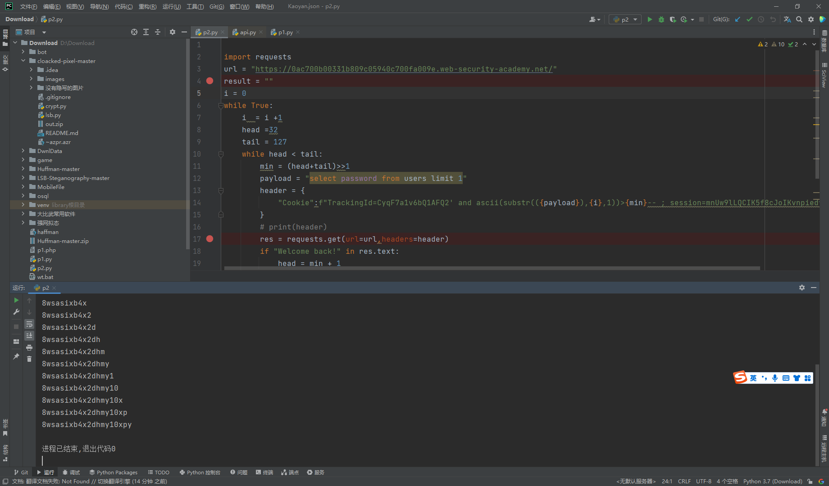Switch Sogou input language to English
The width and height of the screenshot is (829, 486).
(753, 378)
